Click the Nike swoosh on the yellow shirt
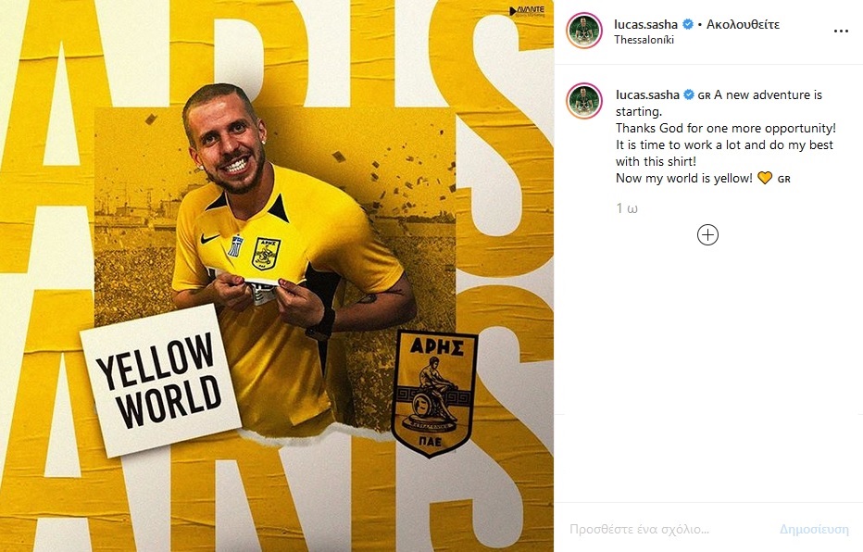863x552 pixels. 210,239
